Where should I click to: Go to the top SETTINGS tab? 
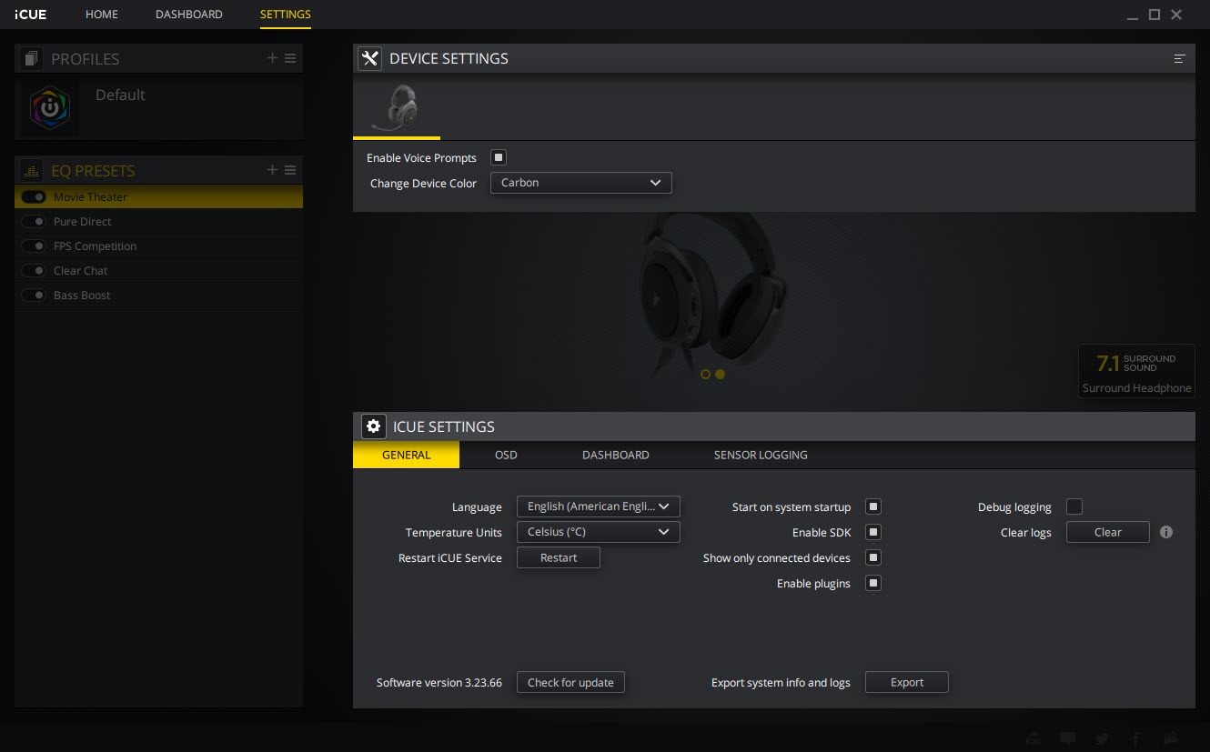point(285,15)
